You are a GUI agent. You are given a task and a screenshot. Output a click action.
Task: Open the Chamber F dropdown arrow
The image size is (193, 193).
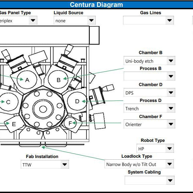(171, 124)
